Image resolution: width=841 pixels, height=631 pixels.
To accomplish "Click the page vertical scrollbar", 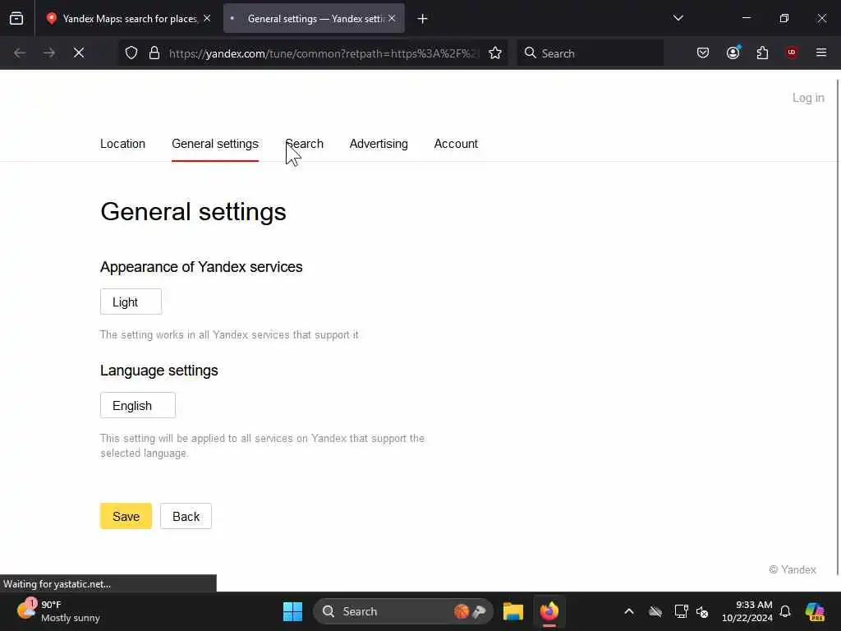I will point(838,327).
